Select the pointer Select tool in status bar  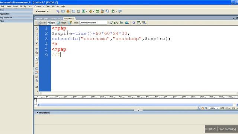(x=199, y=108)
